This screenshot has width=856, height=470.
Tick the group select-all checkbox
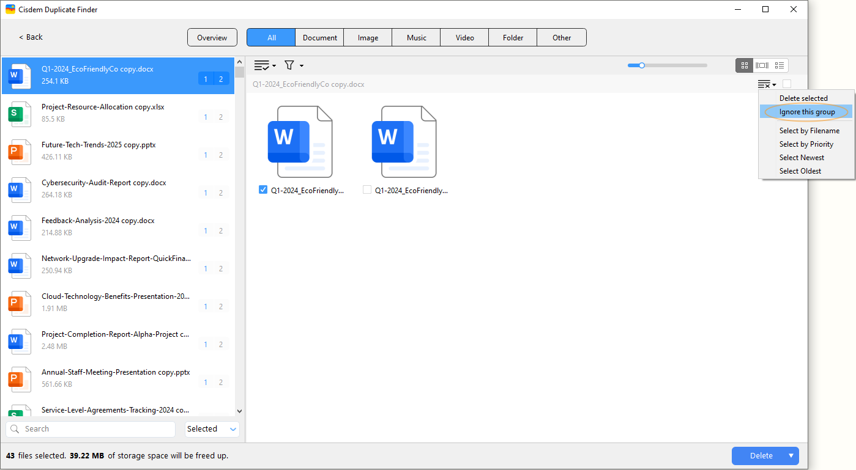click(787, 84)
